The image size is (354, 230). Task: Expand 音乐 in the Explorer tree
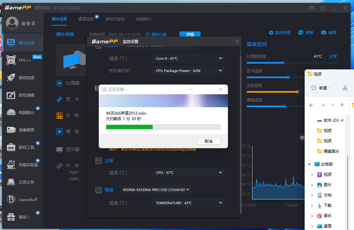coord(312,216)
